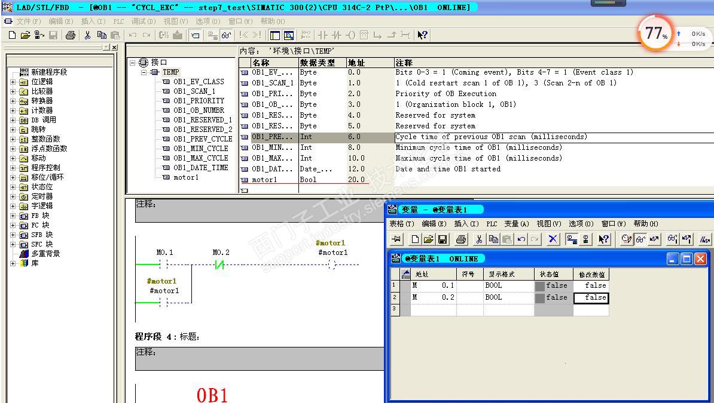714x403 pixels.
Task: Insert output coil from LAD toolbar
Action: (350, 35)
